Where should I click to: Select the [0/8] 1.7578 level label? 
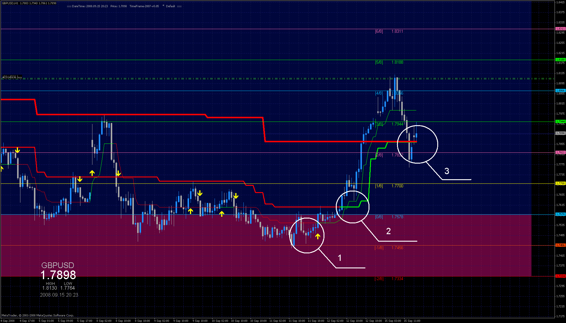coord(389,217)
